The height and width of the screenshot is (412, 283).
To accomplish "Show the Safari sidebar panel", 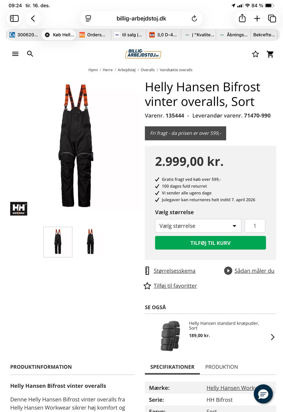I will click(14, 19).
